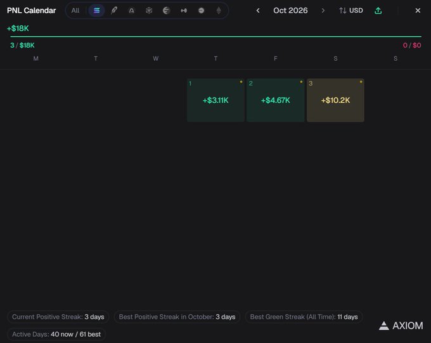The height and width of the screenshot is (343, 431).
Task: Click the 3 / $18K winning days summary
Action: coord(22,45)
